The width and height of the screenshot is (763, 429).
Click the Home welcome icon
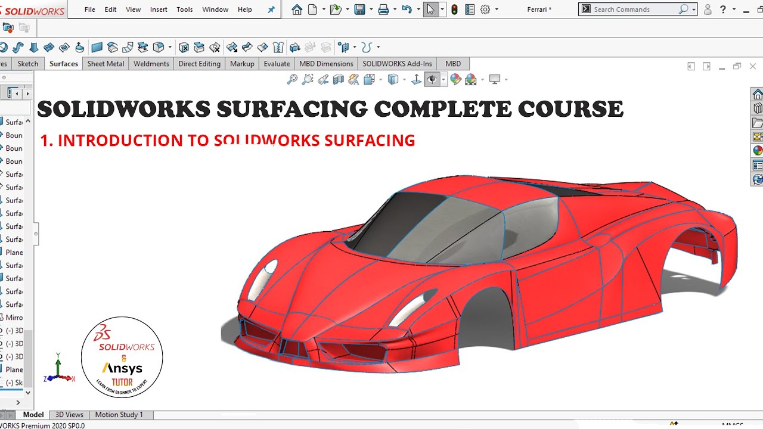(297, 10)
